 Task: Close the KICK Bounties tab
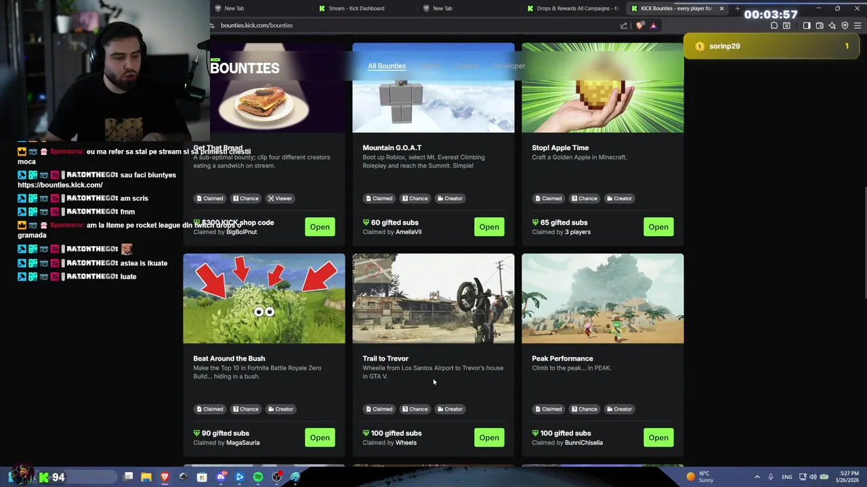pyautogui.click(x=721, y=8)
